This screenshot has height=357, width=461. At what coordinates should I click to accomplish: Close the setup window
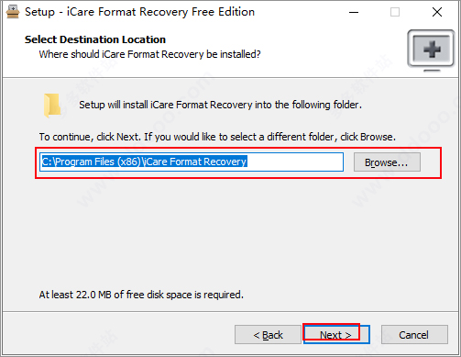437,12
